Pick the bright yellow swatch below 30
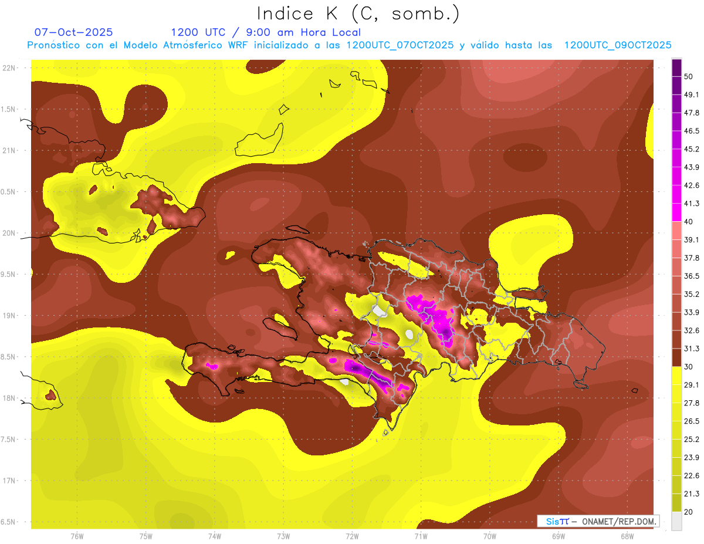Image resolution: width=704 pixels, height=544 pixels. 676,376
